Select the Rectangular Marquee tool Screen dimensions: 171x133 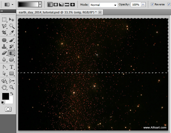4,20
